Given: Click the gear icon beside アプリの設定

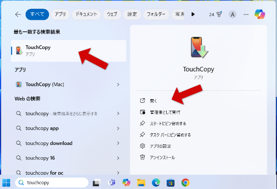Looking at the screenshot, I should 142,146.
